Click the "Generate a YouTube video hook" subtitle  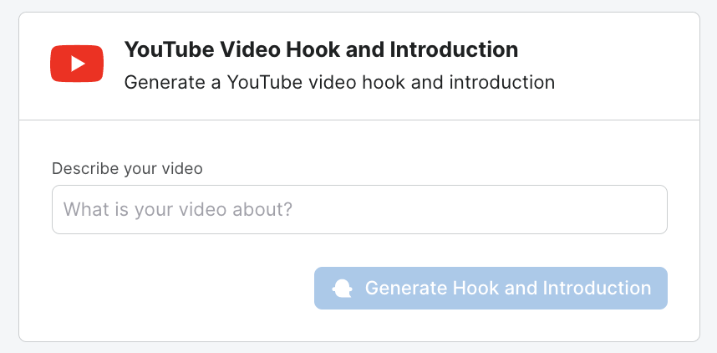click(x=339, y=82)
